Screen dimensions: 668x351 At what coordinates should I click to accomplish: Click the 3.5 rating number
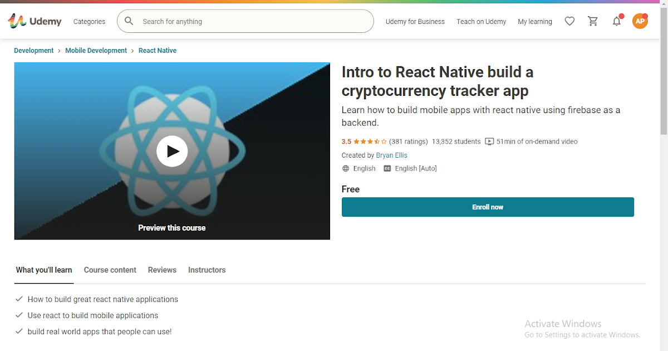pyautogui.click(x=346, y=142)
